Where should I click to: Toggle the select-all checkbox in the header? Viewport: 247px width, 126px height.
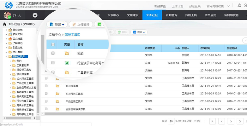53,44
